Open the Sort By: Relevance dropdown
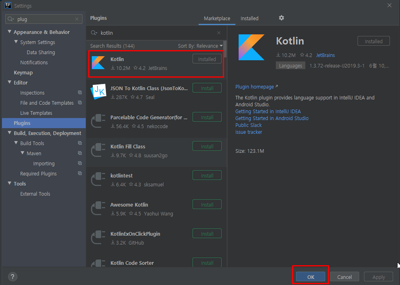The width and height of the screenshot is (400, 285). tap(200, 46)
